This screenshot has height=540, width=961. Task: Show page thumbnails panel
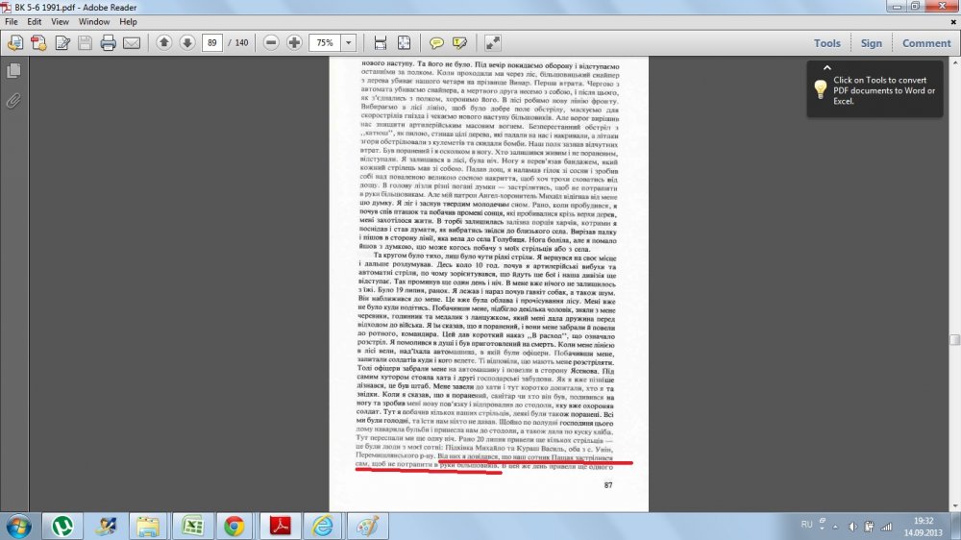click(13, 71)
